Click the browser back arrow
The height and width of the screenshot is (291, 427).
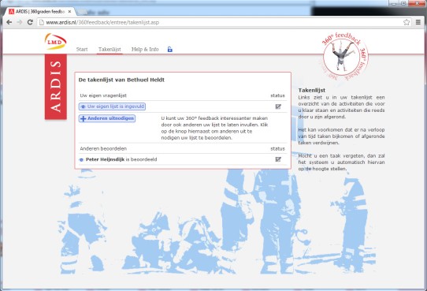point(9,22)
